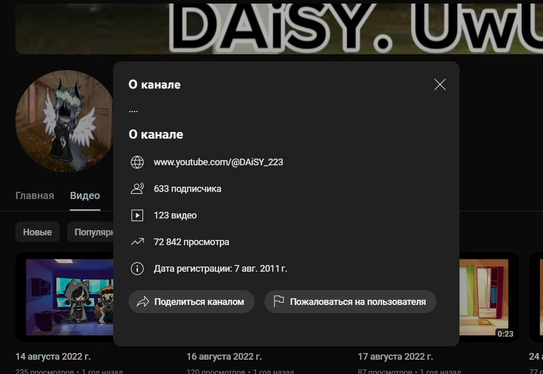Close the О канале dialog
The width and height of the screenshot is (543, 374).
pyautogui.click(x=440, y=84)
